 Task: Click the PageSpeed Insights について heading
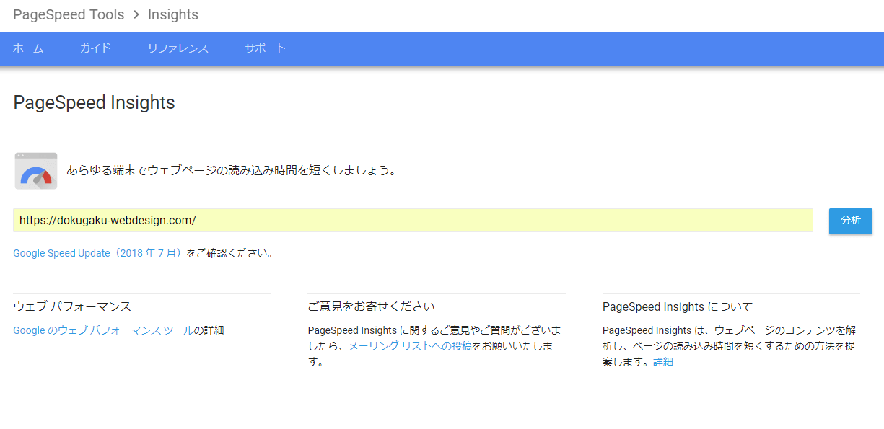click(x=677, y=306)
